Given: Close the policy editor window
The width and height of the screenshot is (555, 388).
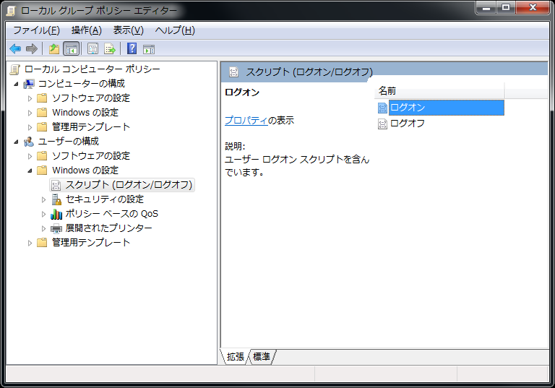Looking at the screenshot, I should coord(533,7).
